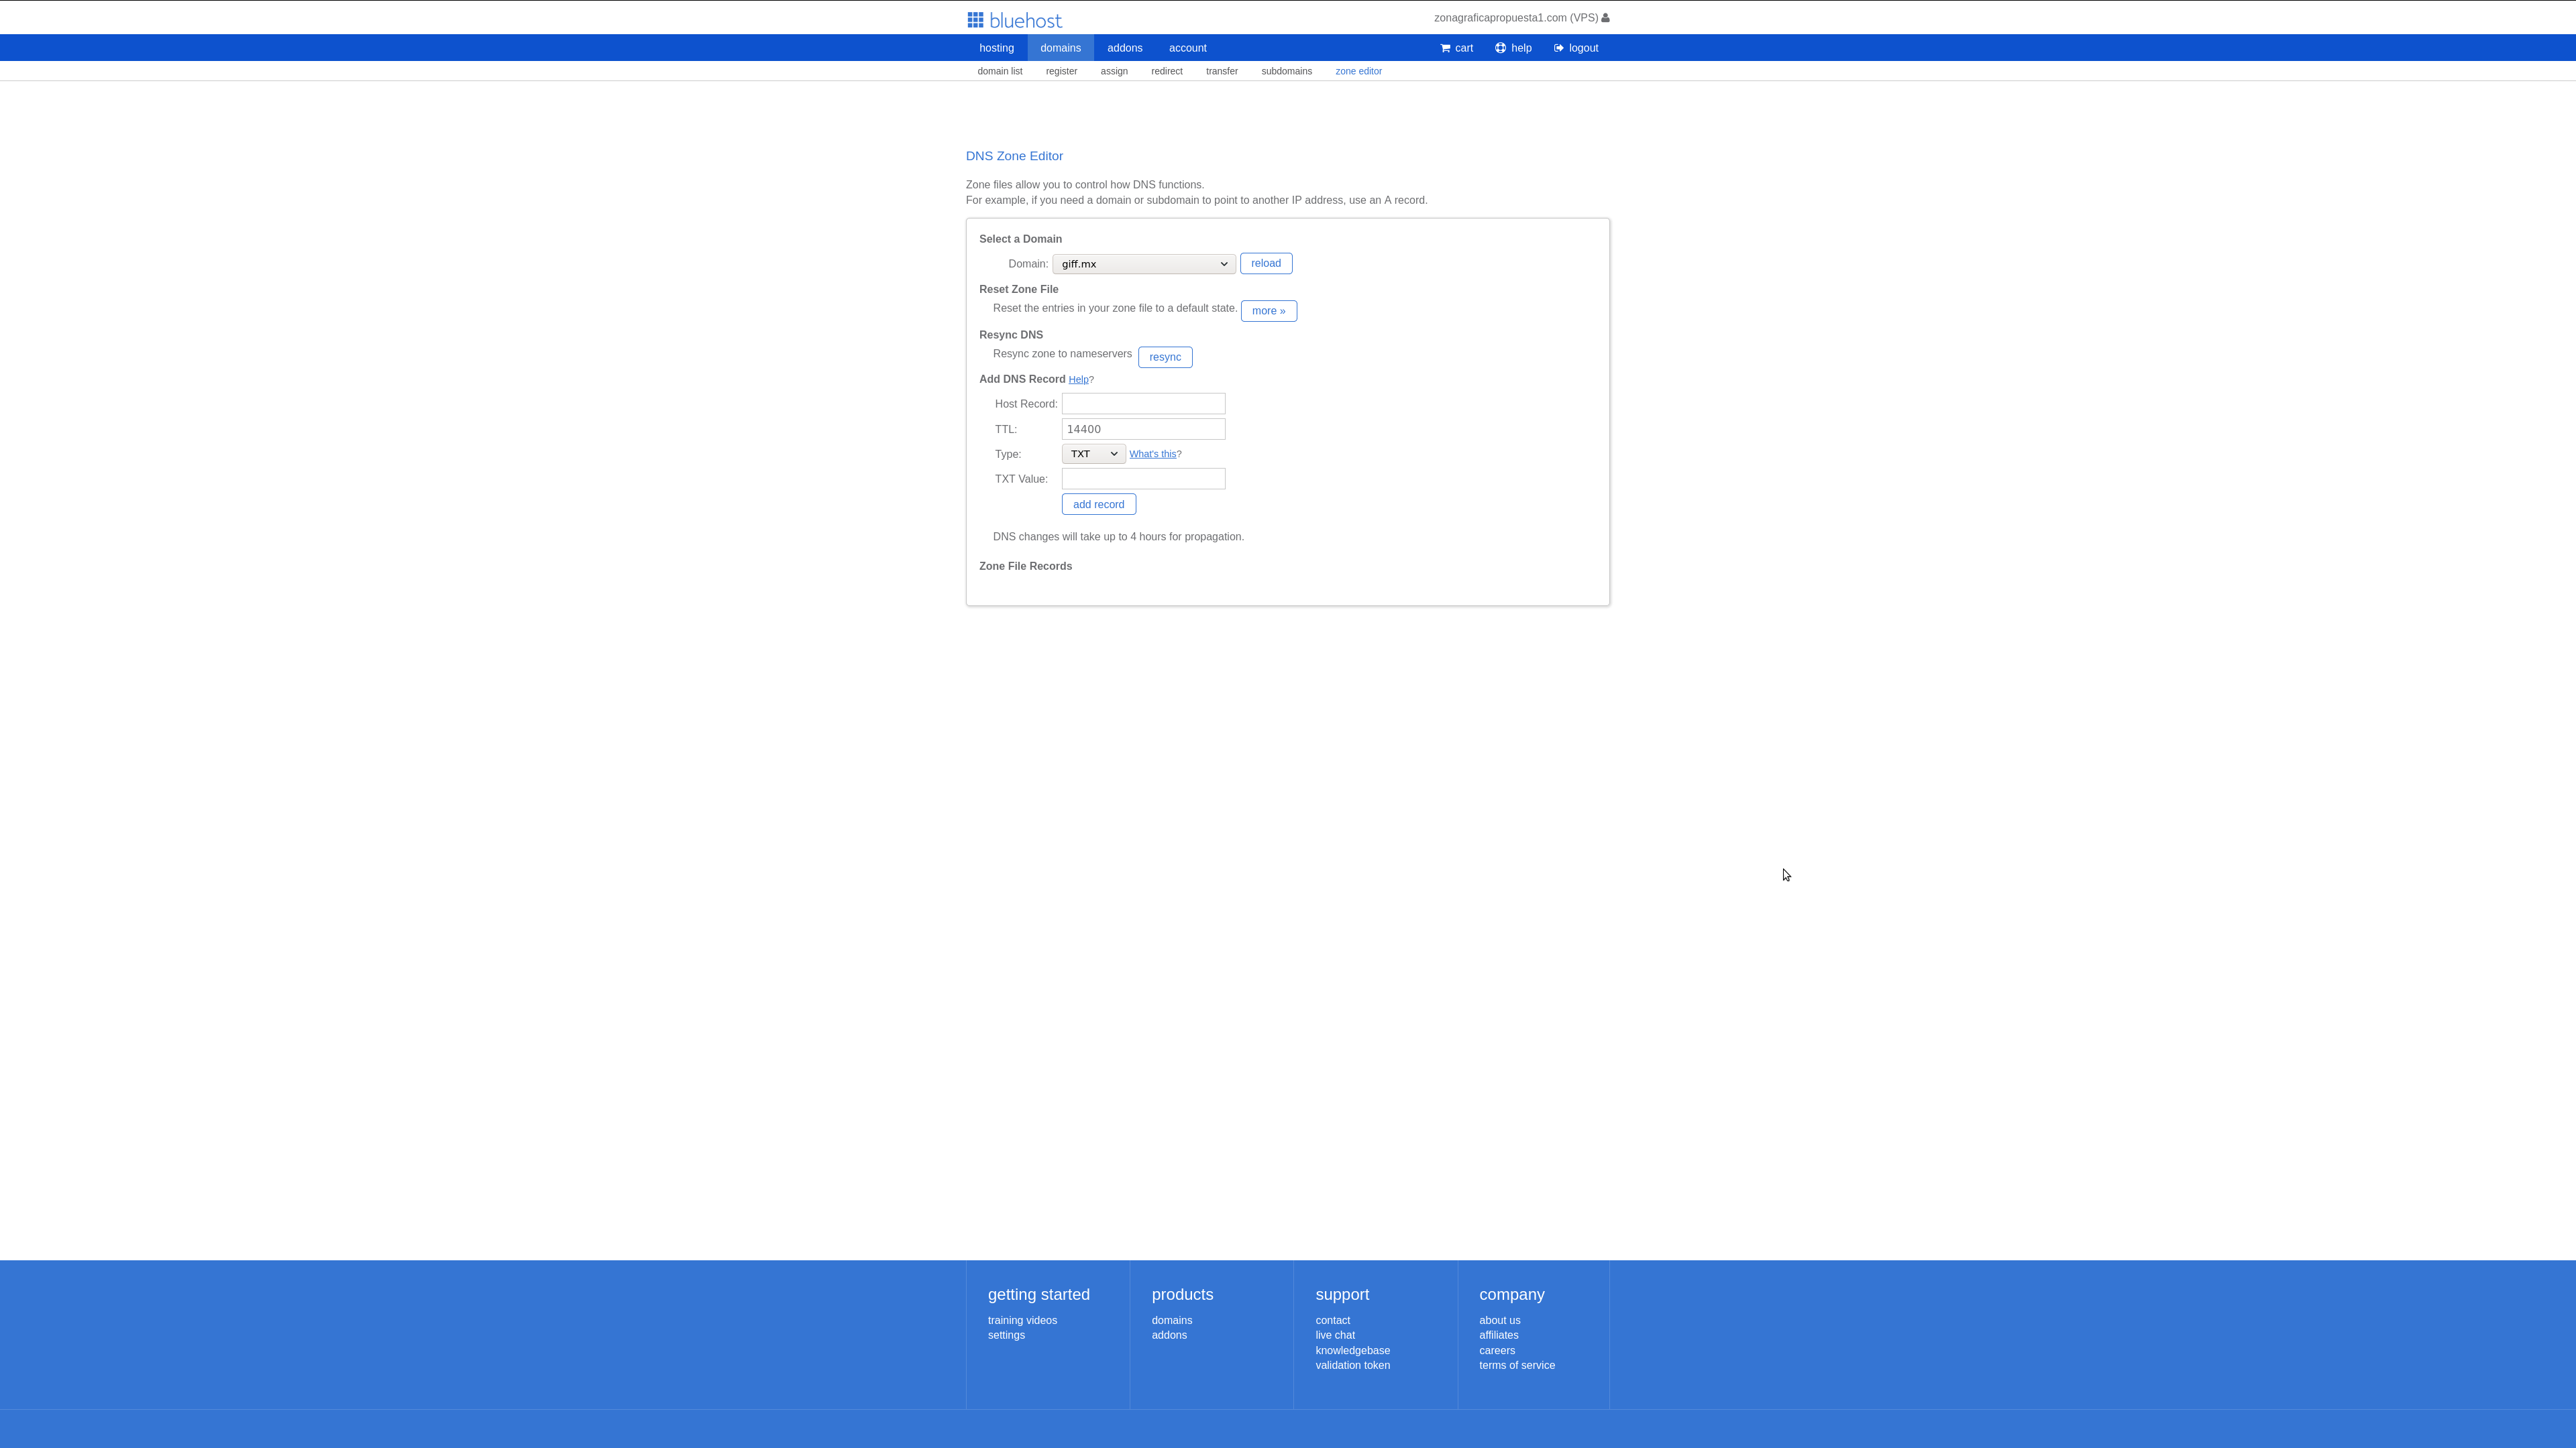The width and height of the screenshot is (2576, 1448).
Task: Click the more » reset zone button
Action: (1268, 311)
